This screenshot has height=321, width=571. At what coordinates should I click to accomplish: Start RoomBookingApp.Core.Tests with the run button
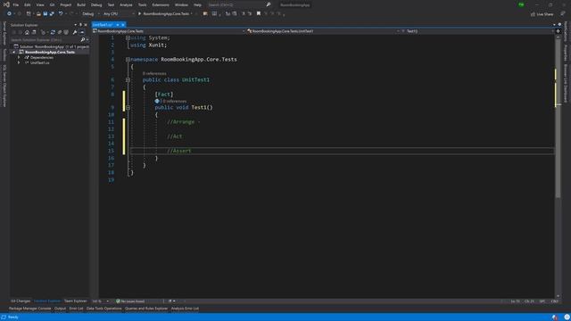164,14
